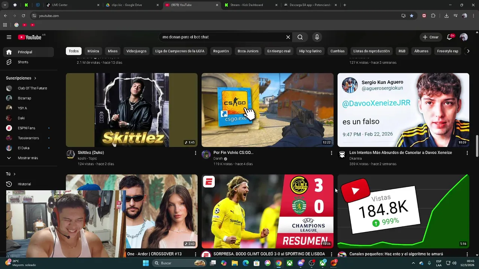Open options for Canales pequeños video
Screen dimensions: 479x269
pos(467,254)
